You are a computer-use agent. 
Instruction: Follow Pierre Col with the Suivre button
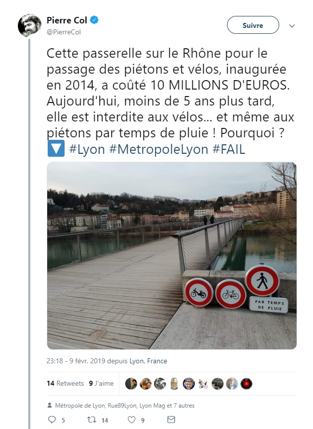(253, 25)
